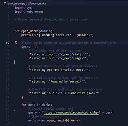Open the open_dorks breadcrumb symbol
Screen dimensions: 128x126
click(x=39, y=4)
